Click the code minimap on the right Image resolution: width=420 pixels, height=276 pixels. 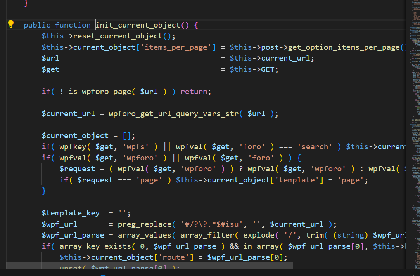coord(415,134)
